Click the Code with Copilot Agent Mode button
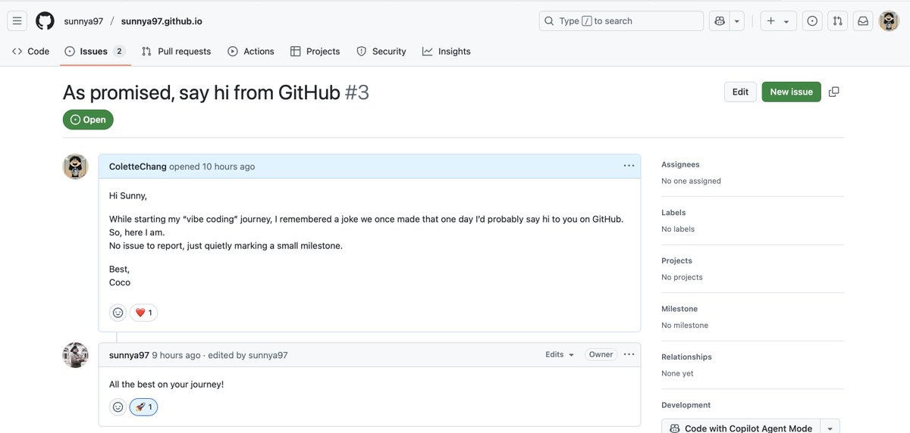Screen dimensions: 910x433 point(741,428)
